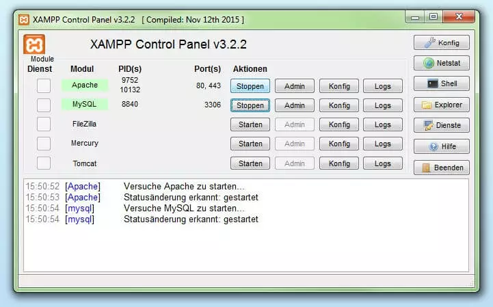Toggle the Tomcat Dienst checkbox
The width and height of the screenshot is (493, 307).
click(44, 163)
